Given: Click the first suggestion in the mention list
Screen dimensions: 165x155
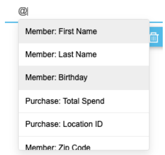Looking at the screenshot, I should pyautogui.click(x=84, y=31).
